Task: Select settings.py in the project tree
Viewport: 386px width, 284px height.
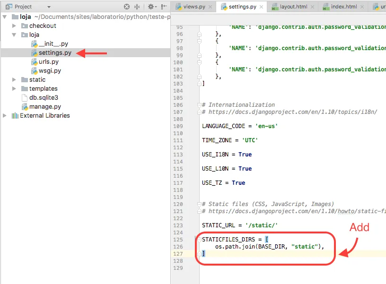Action: 55,53
